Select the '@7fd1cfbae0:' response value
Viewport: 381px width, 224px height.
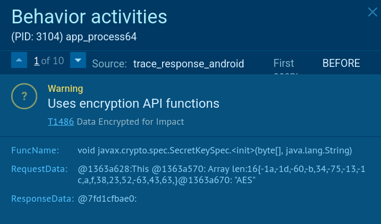[x=107, y=199]
